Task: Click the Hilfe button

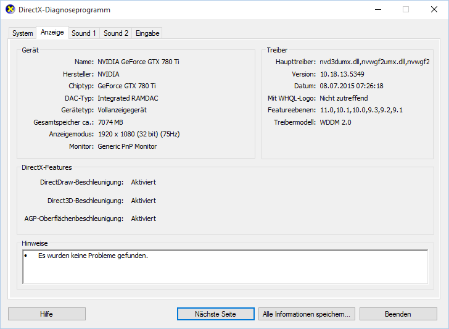Action: tap(47, 314)
